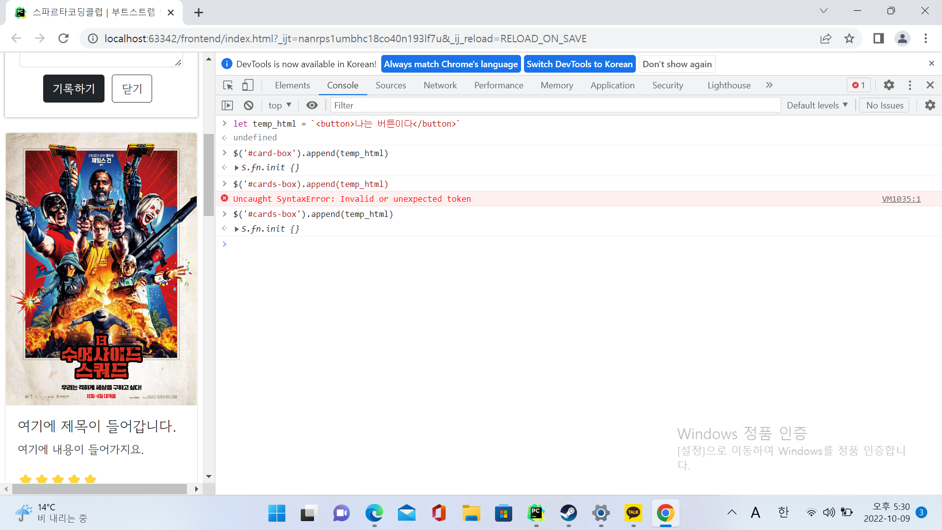Open the Network tab

click(440, 85)
